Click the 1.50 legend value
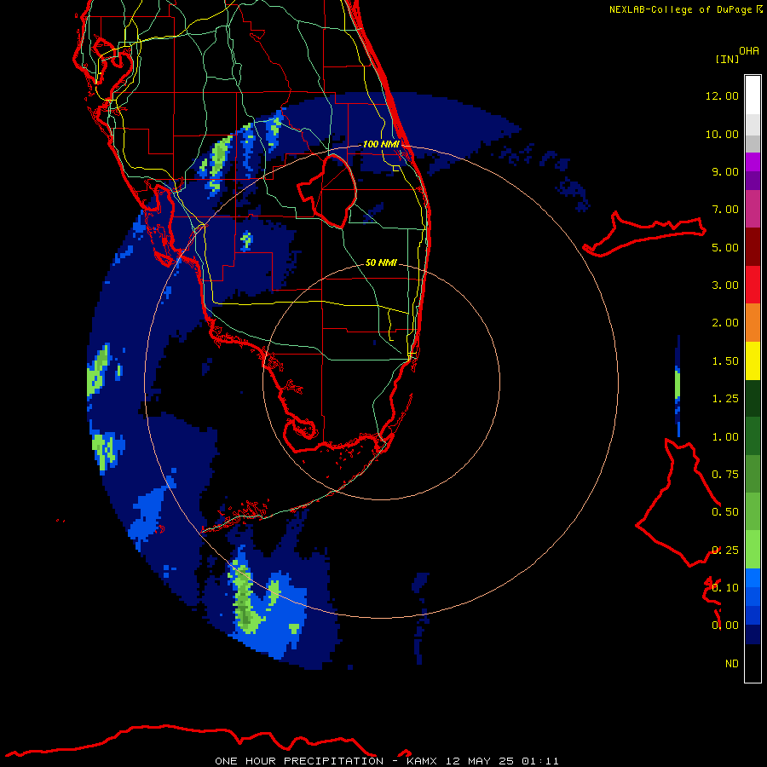 [x=725, y=361]
